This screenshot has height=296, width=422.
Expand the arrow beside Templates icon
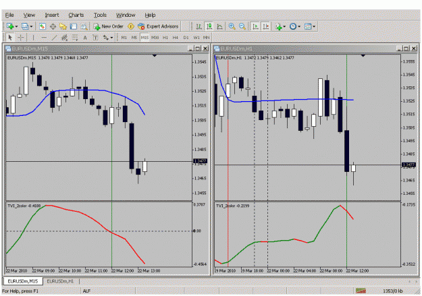[x=314, y=26]
